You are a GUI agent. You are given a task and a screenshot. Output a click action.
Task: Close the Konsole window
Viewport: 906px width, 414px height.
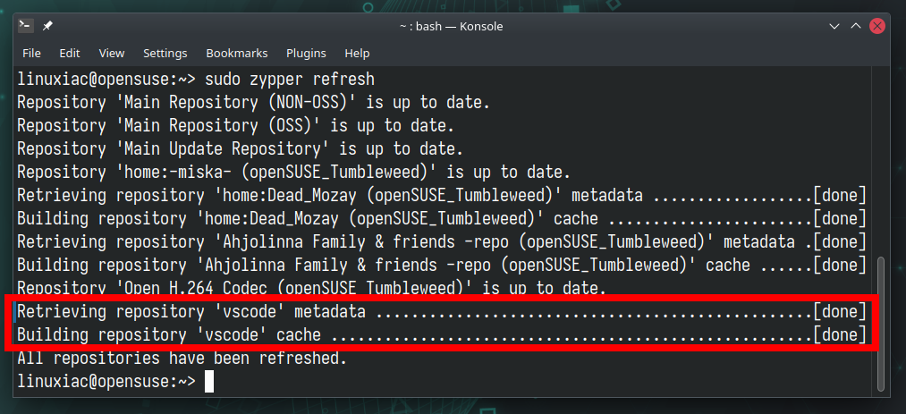click(877, 27)
